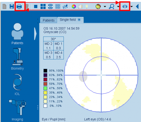Open the Imaging module in sidebar
This screenshot has height=122, width=141.
(x=18, y=110)
